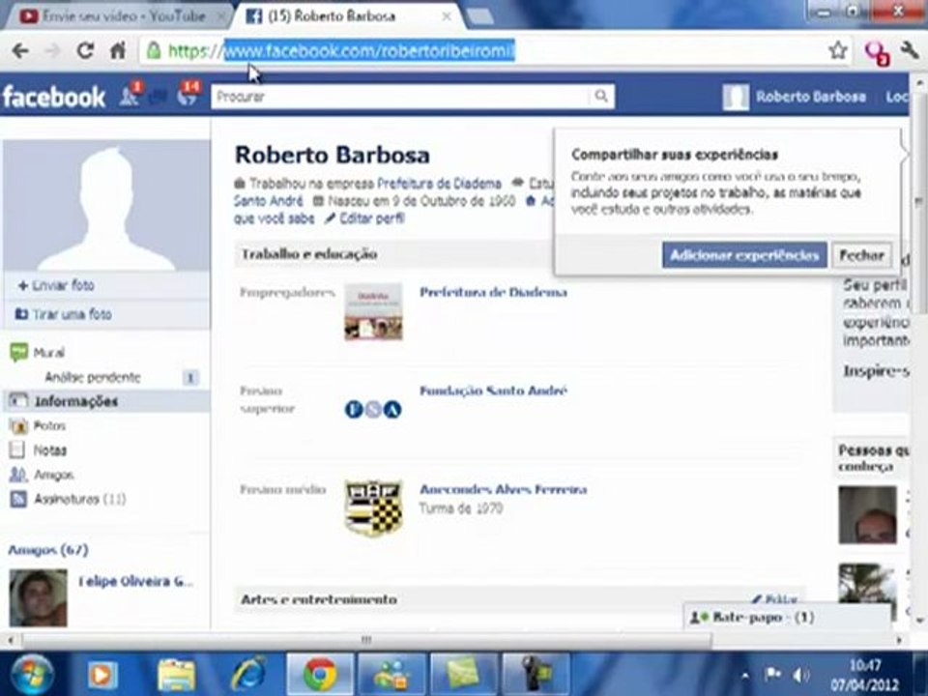Open the Chrome wrench settings menu
Screen dimensions: 928x696
point(909,51)
